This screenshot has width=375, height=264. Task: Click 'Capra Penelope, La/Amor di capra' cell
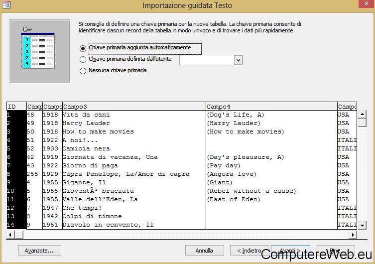[134, 174]
